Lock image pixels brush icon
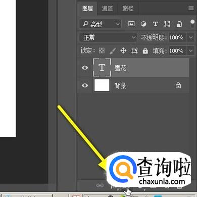The width and height of the screenshot is (197, 197). (x=113, y=51)
